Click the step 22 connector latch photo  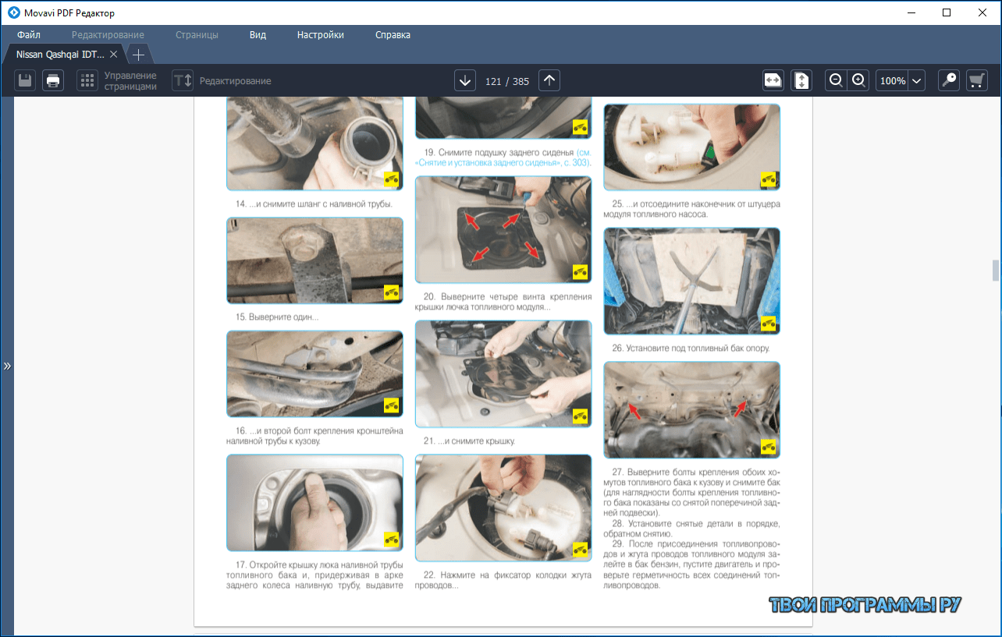503,508
